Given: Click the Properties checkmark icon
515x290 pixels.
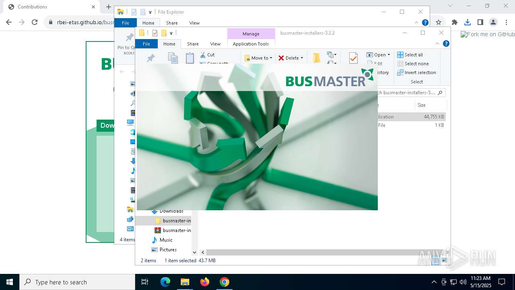Looking at the screenshot, I should coord(353,58).
